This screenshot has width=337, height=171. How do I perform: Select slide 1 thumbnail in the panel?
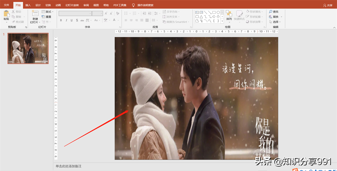coord(28,48)
